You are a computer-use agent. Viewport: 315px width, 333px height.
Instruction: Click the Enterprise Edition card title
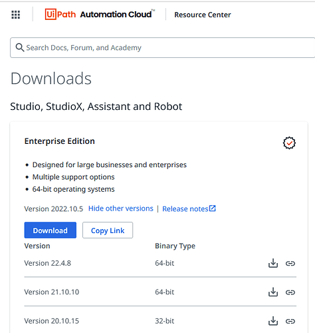60,141
